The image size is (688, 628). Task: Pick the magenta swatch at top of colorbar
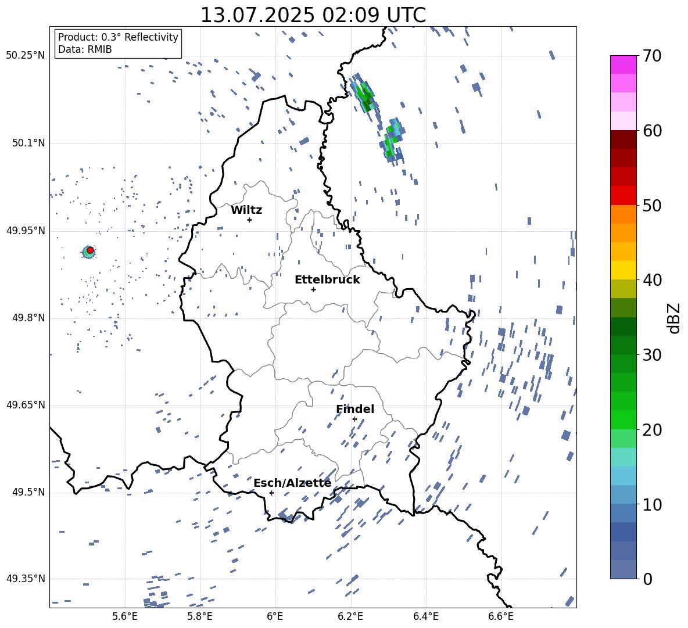(x=623, y=64)
